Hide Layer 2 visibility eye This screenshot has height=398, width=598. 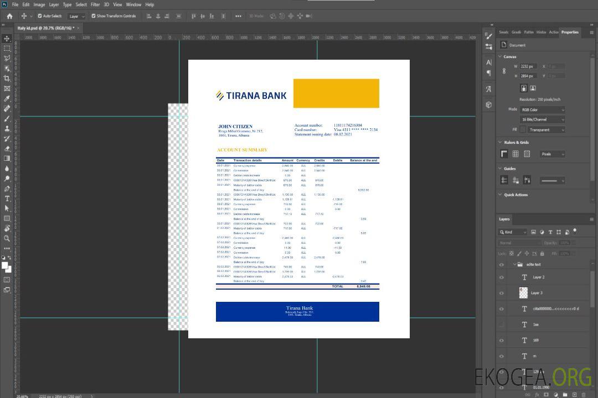pyautogui.click(x=502, y=277)
